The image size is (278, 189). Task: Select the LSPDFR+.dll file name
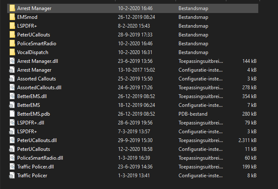pos(30,122)
